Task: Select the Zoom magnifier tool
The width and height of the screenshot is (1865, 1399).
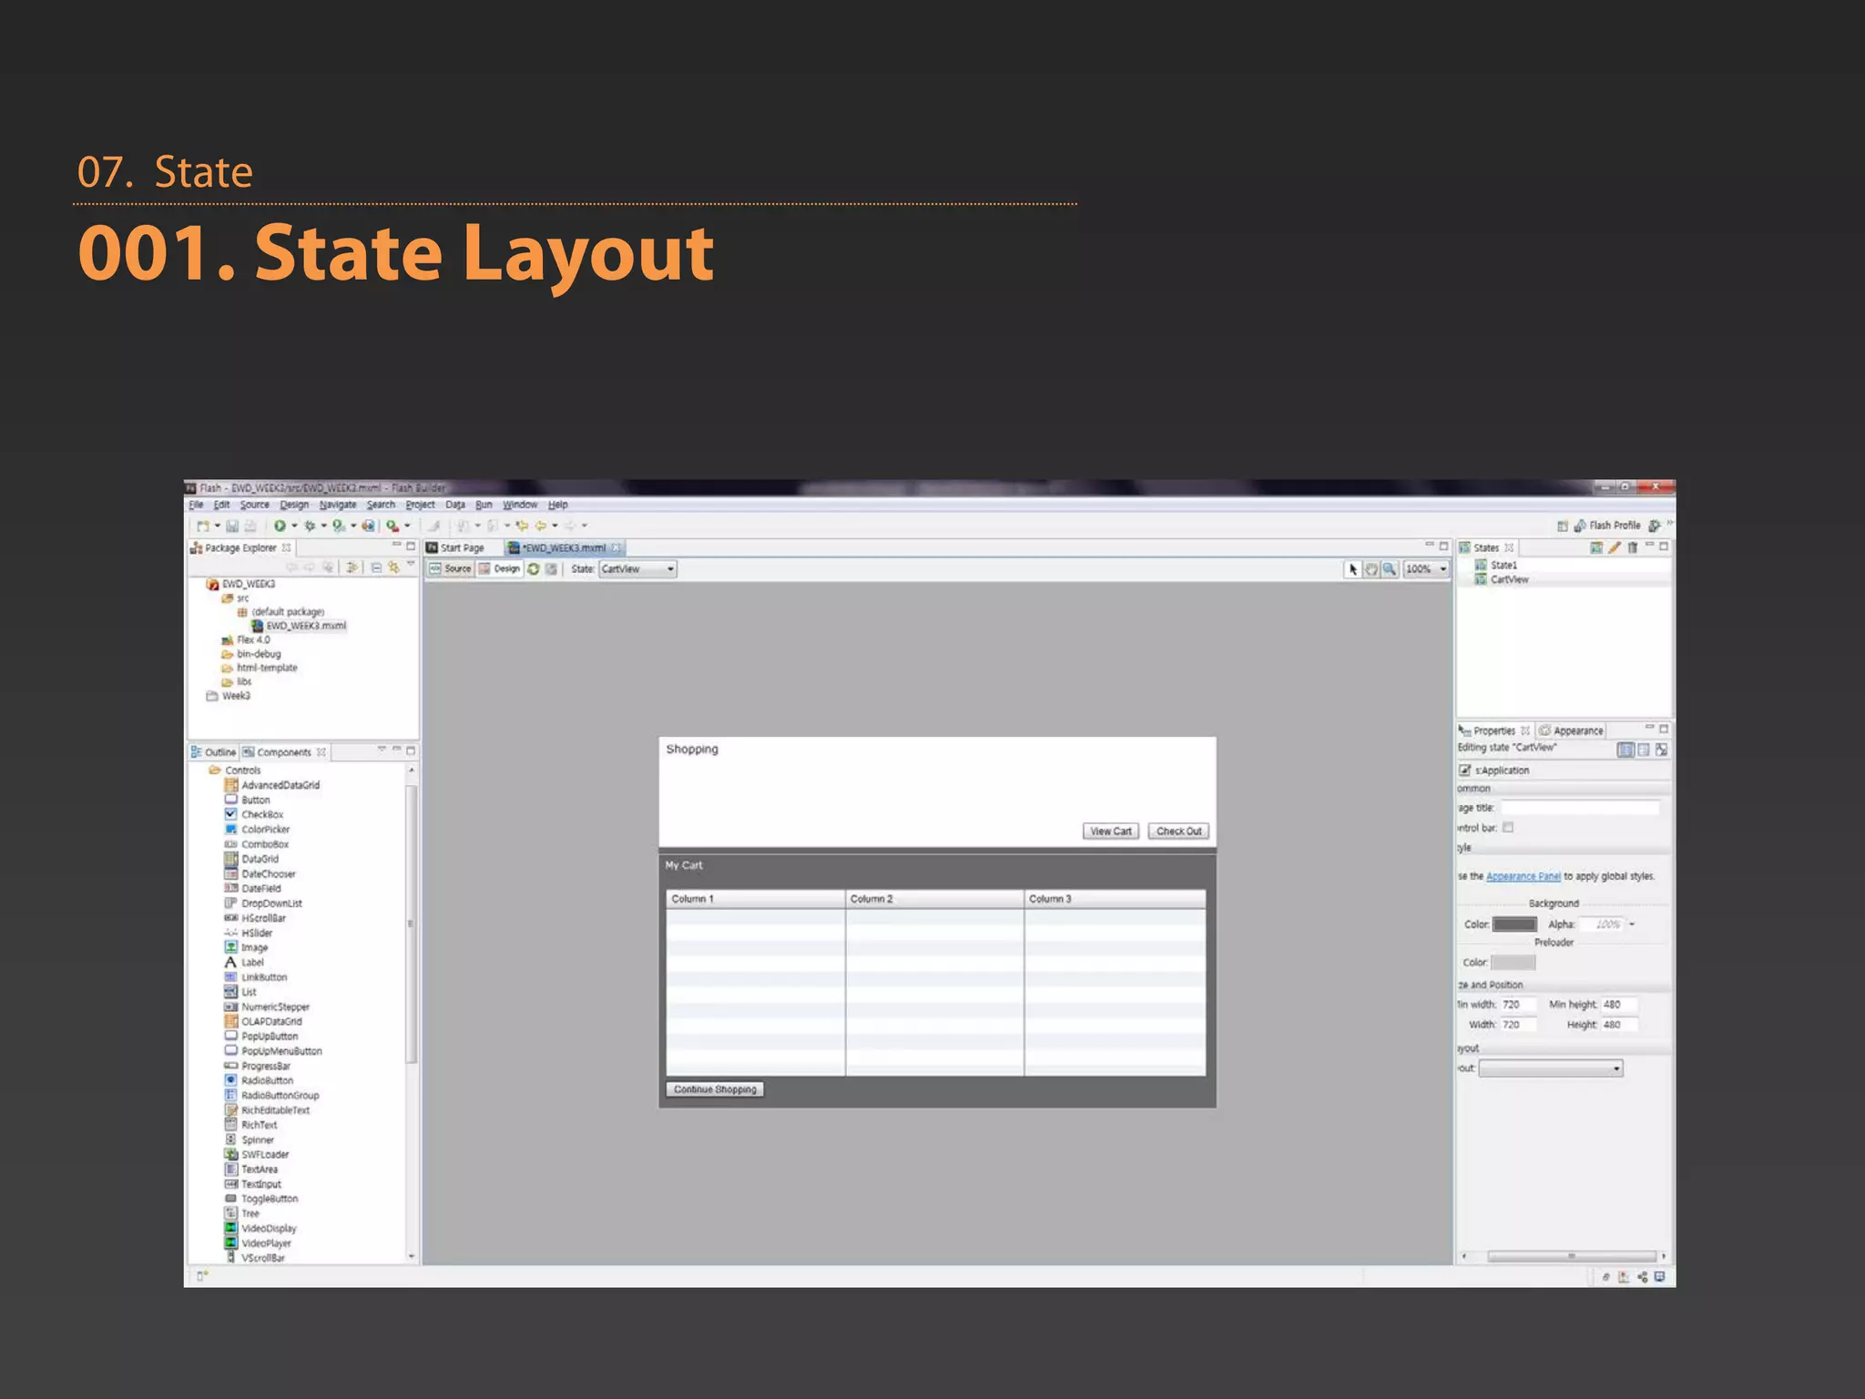Action: (x=1390, y=569)
